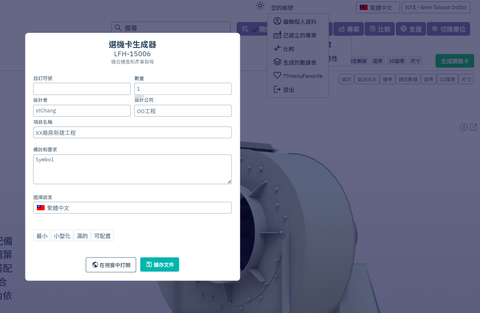Click the 專案 chart icon in toolbar
This screenshot has width=480, height=313.
coord(341,29)
